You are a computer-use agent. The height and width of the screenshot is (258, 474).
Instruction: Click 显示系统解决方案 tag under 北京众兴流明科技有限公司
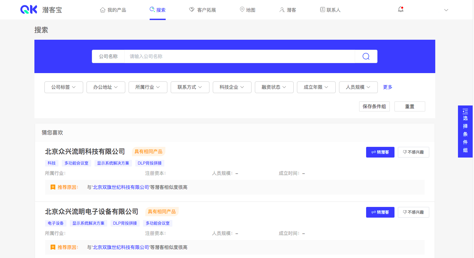coord(113,163)
